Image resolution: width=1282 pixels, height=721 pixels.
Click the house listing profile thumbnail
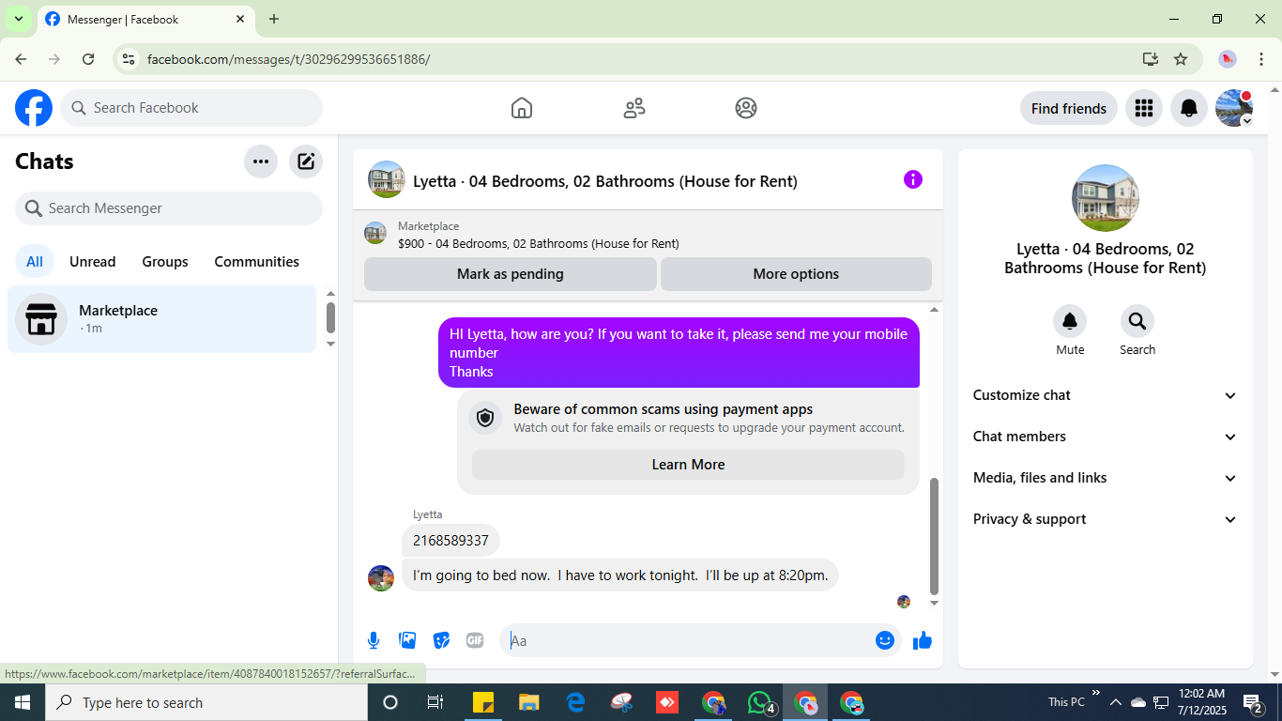pyautogui.click(x=1106, y=198)
